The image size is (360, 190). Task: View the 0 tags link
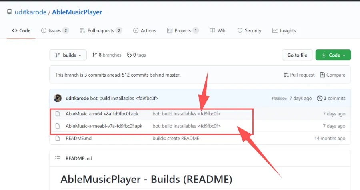[x=136, y=55]
